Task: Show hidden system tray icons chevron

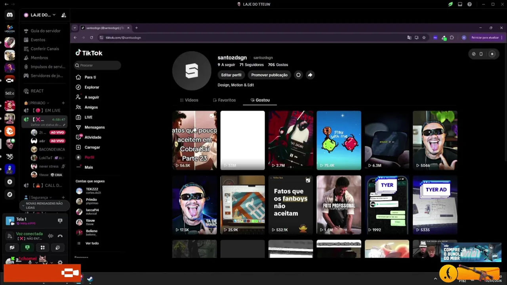Action: pos(435,279)
